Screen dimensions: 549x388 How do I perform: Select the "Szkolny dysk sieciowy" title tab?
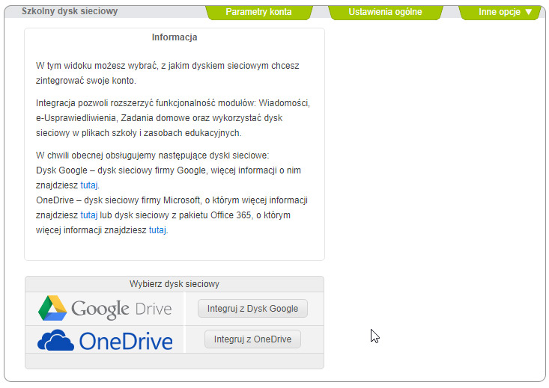tap(70, 12)
